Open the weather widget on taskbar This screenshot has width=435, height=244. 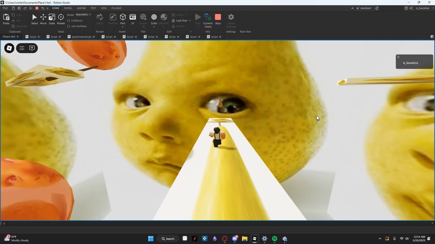coord(16,239)
